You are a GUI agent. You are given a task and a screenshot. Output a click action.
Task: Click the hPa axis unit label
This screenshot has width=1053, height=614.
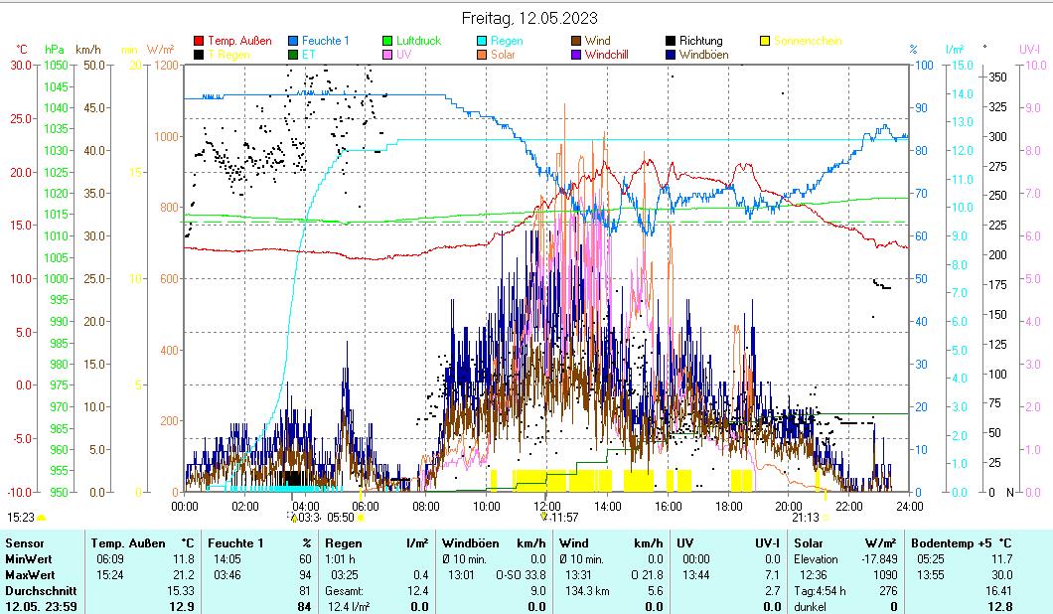pos(55,49)
